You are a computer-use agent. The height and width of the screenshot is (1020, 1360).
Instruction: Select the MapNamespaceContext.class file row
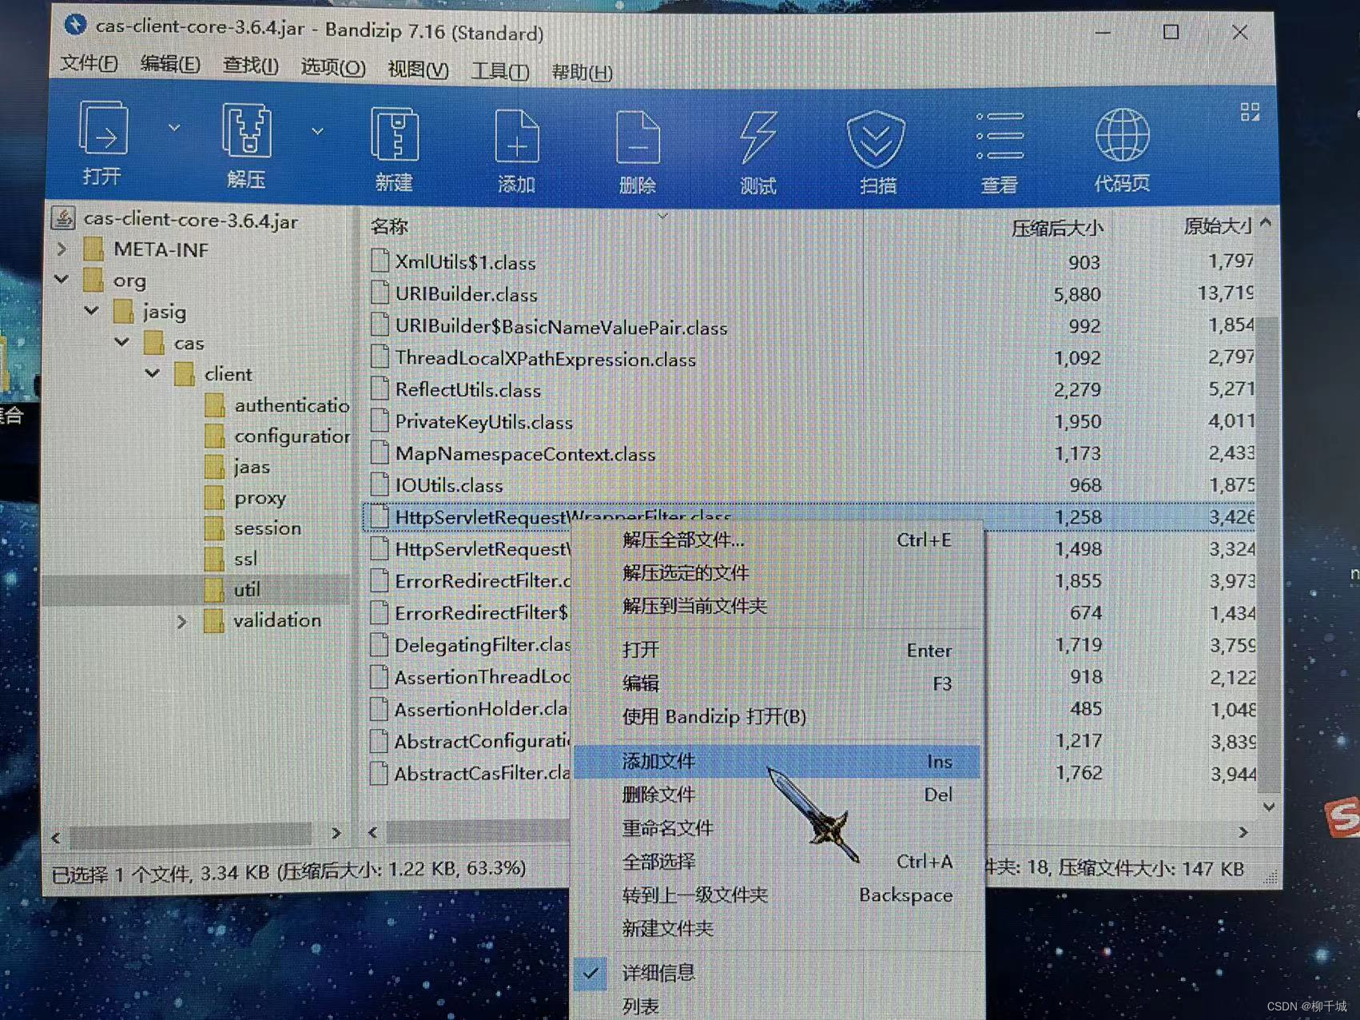click(811, 453)
